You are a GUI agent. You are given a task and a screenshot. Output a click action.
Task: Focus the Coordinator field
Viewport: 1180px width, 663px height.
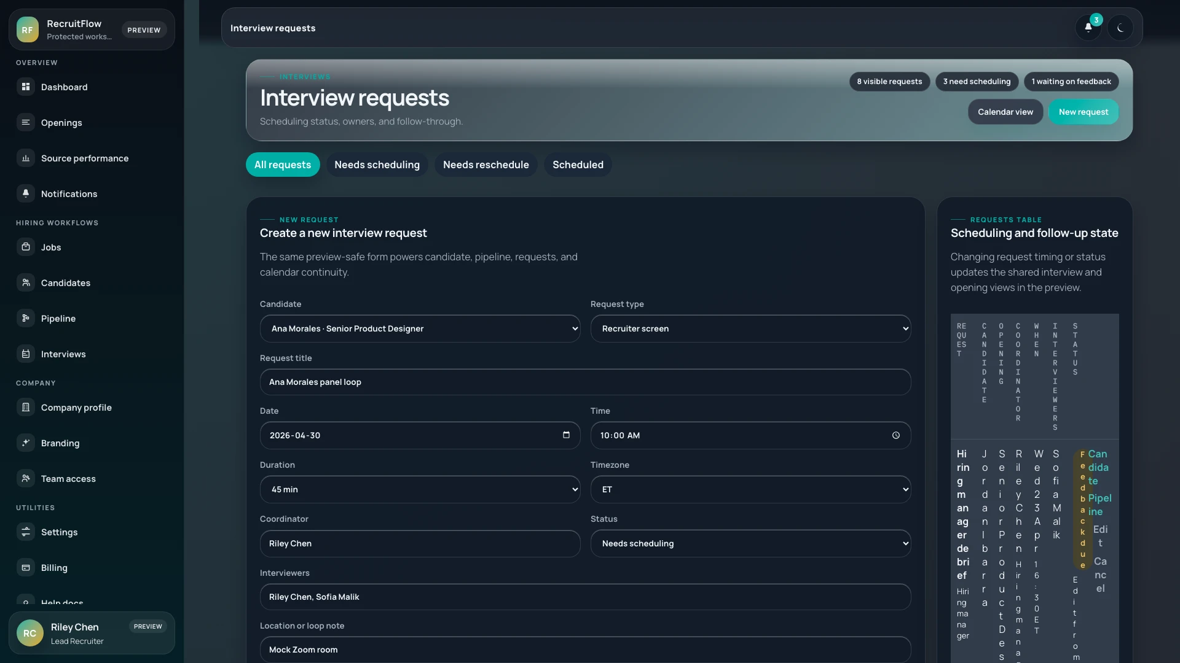[x=420, y=543]
